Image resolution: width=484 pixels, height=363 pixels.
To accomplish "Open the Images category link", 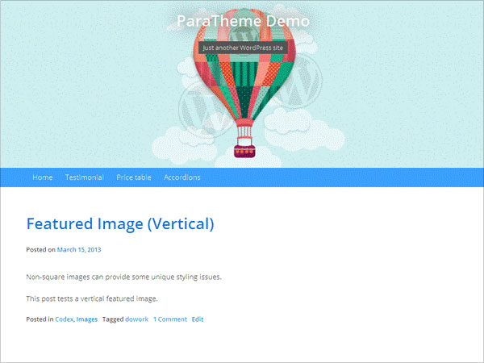I will 87,319.
